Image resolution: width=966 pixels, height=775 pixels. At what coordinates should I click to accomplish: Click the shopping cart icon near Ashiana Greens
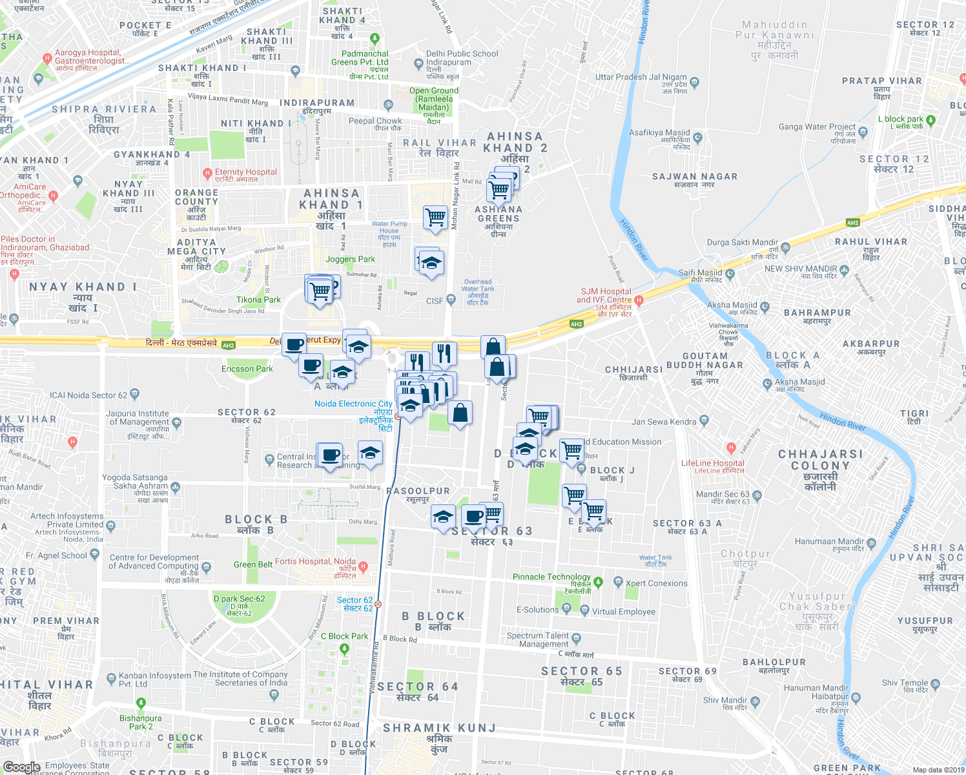(498, 189)
